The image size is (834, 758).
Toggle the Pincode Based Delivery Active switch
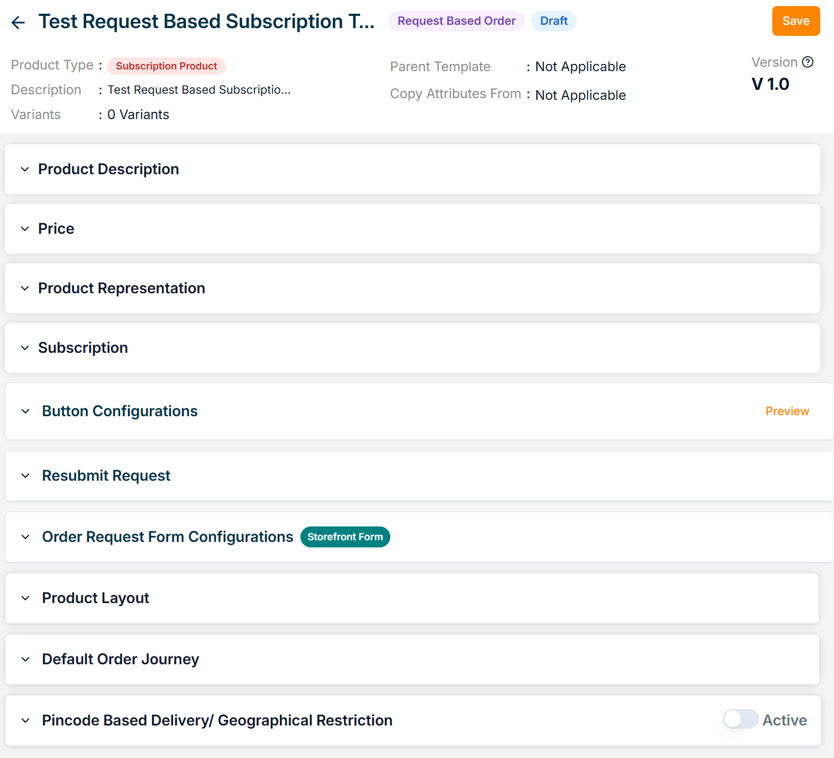coord(740,719)
